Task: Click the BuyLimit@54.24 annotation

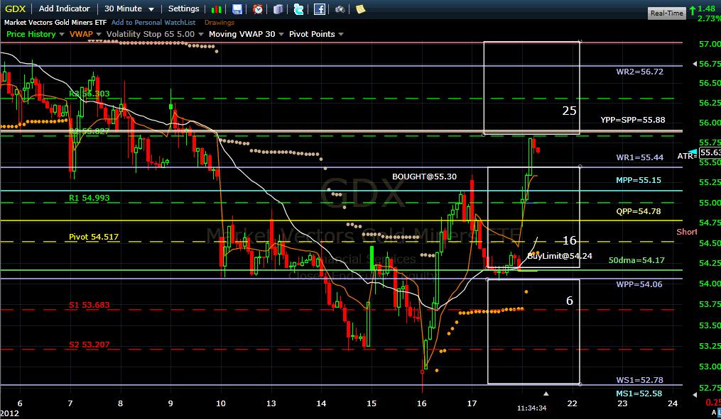Action: tap(560, 256)
